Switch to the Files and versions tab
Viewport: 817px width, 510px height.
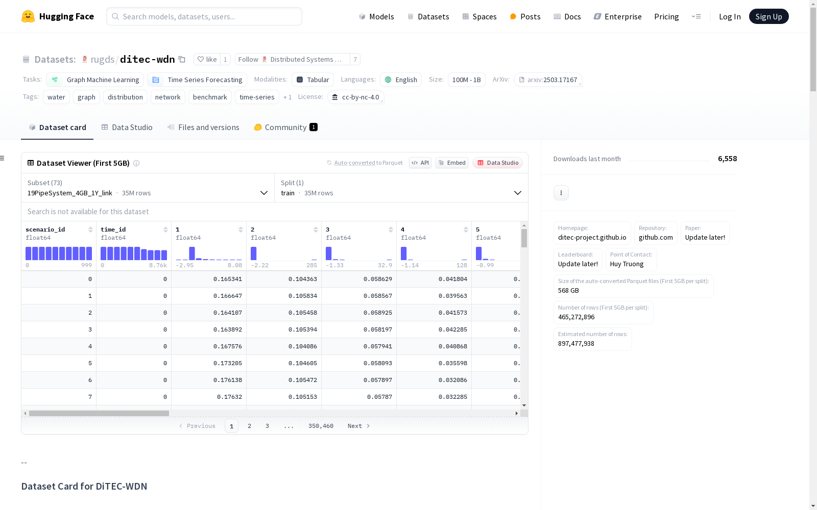(203, 127)
